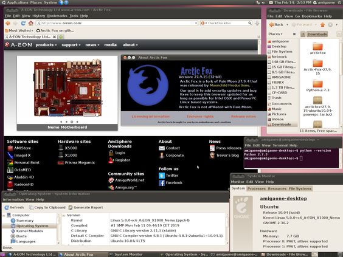Click the browser Back arrow icon
The height and width of the screenshot is (257, 343).
point(8,23)
